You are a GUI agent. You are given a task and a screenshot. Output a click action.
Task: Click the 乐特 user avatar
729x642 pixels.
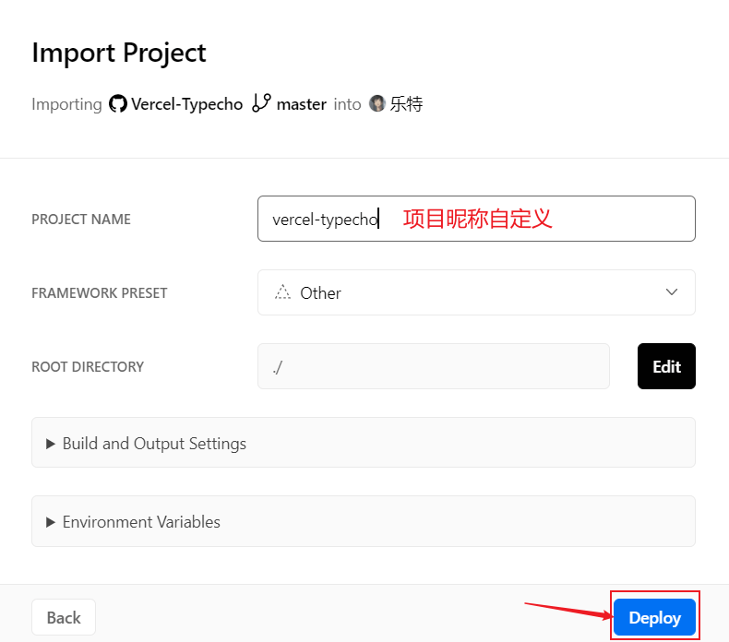[376, 104]
